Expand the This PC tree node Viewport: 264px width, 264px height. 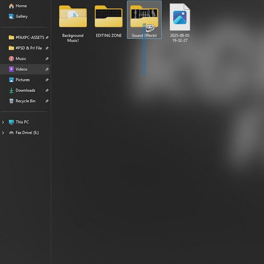click(x=3, y=122)
